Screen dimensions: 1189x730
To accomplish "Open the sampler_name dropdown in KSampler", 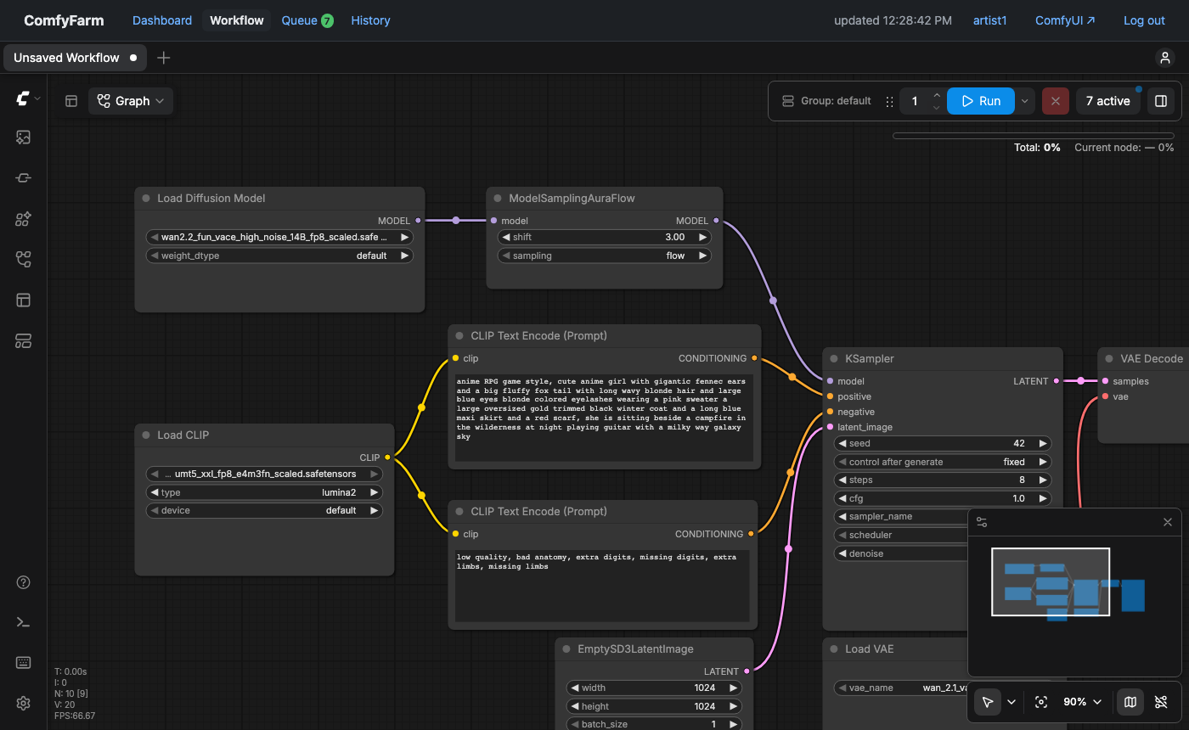I will point(899,516).
